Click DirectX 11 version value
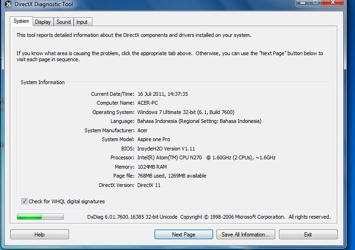Viewport: 355px width, 250px height. pyautogui.click(x=149, y=185)
